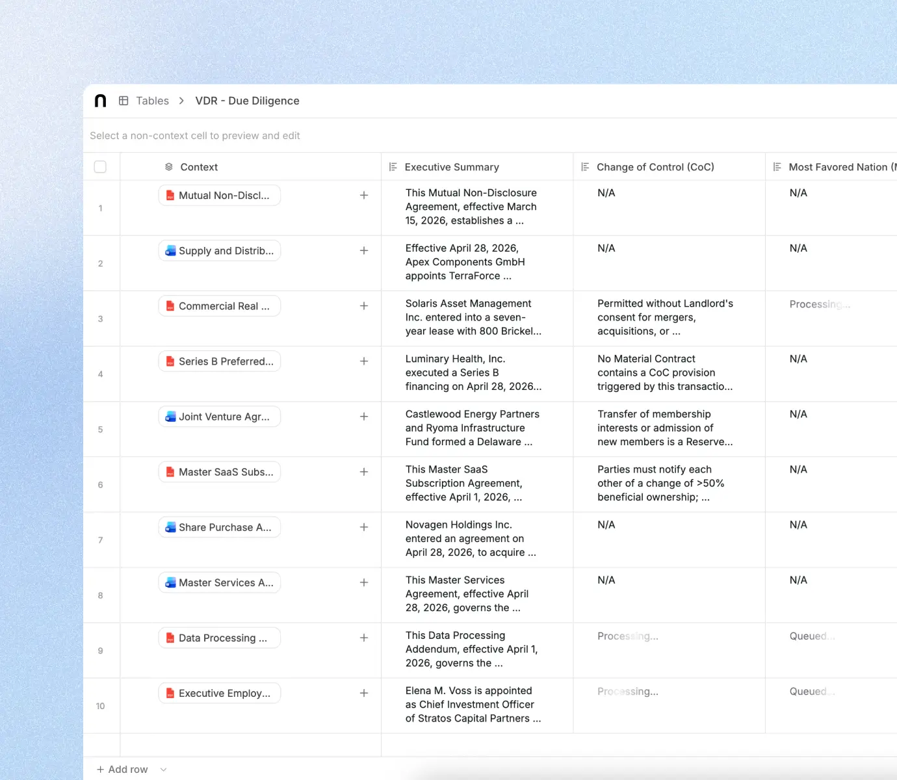Click the plus icon in Commercial Real row
This screenshot has height=780, width=897.
coord(364,306)
